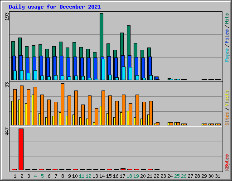Click day label '31' on the x-axis
The image size is (232, 181).
tap(217, 176)
